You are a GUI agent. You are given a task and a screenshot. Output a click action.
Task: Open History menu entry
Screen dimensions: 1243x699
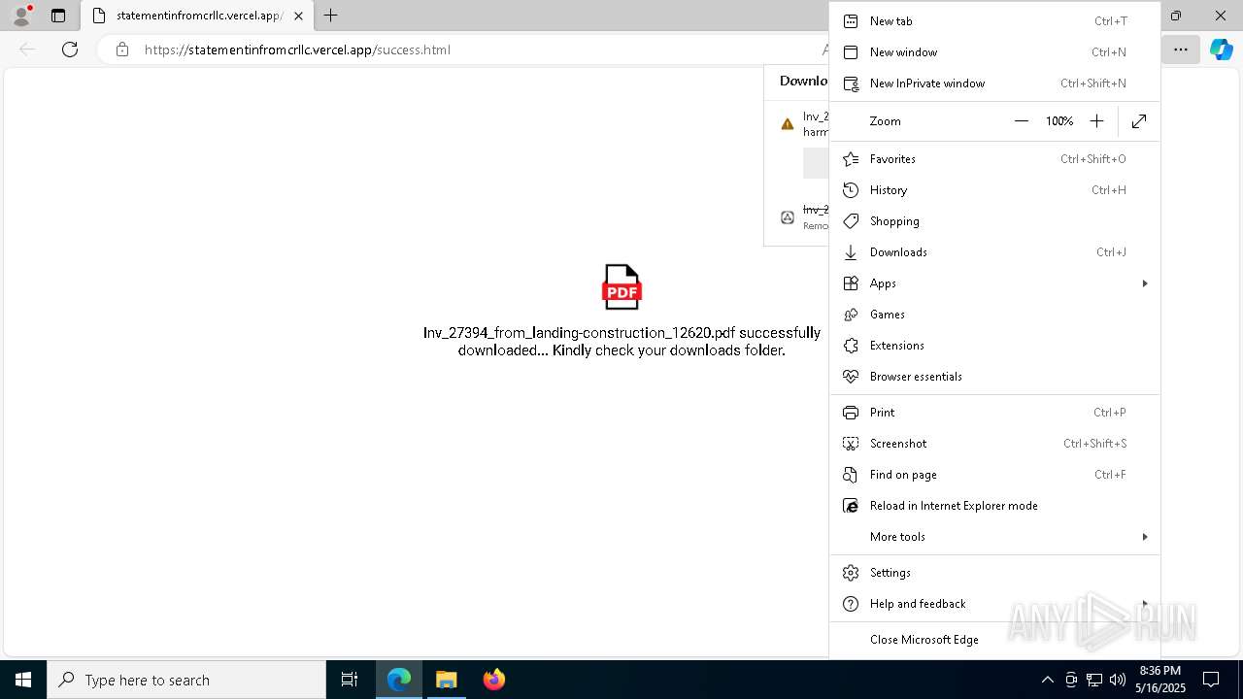point(994,190)
